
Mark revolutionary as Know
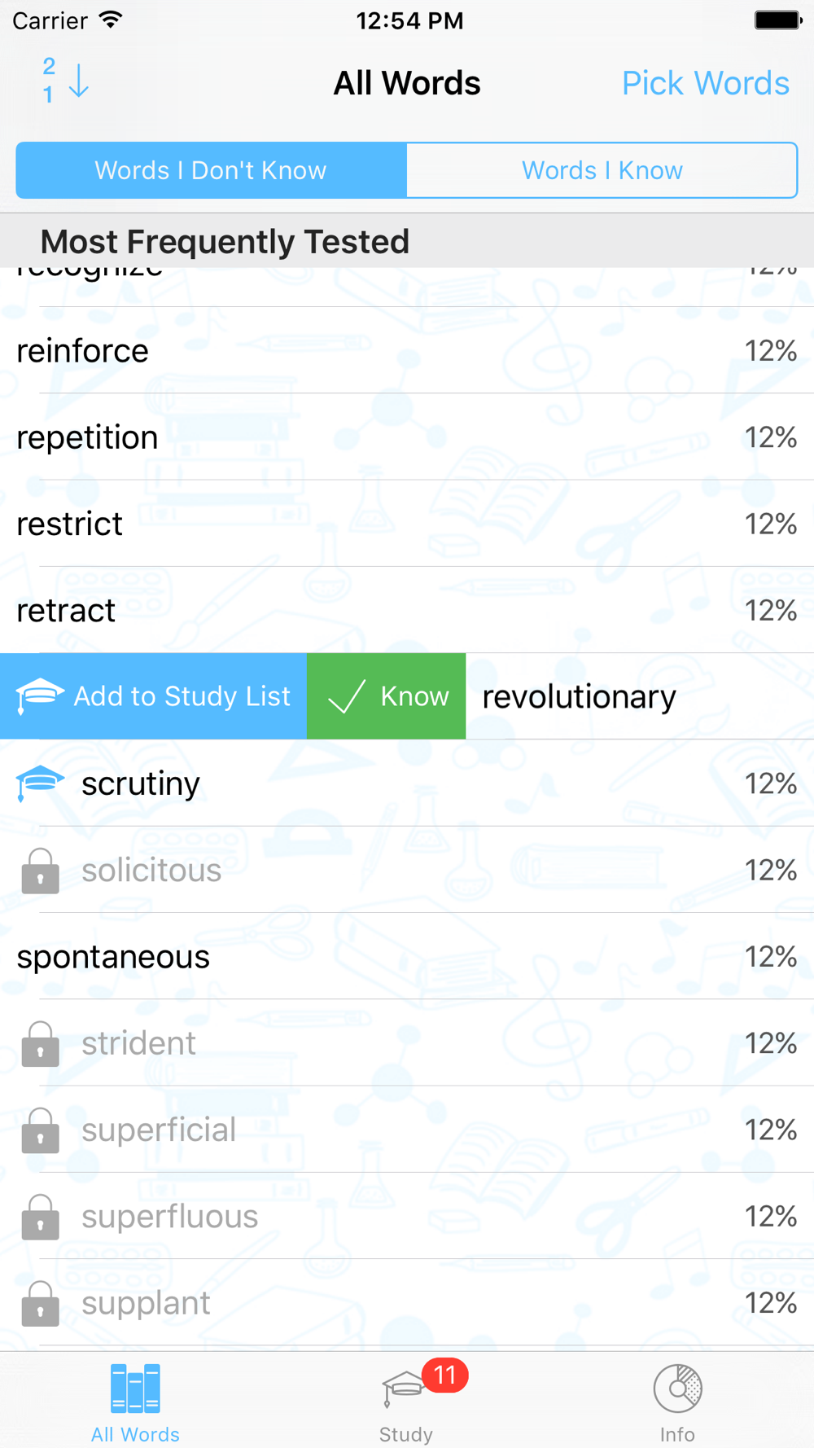(x=387, y=696)
